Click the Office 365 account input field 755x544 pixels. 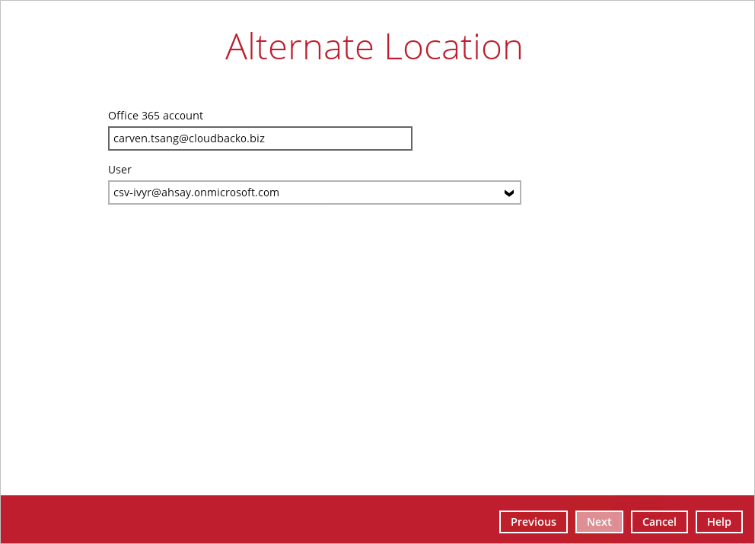(260, 138)
